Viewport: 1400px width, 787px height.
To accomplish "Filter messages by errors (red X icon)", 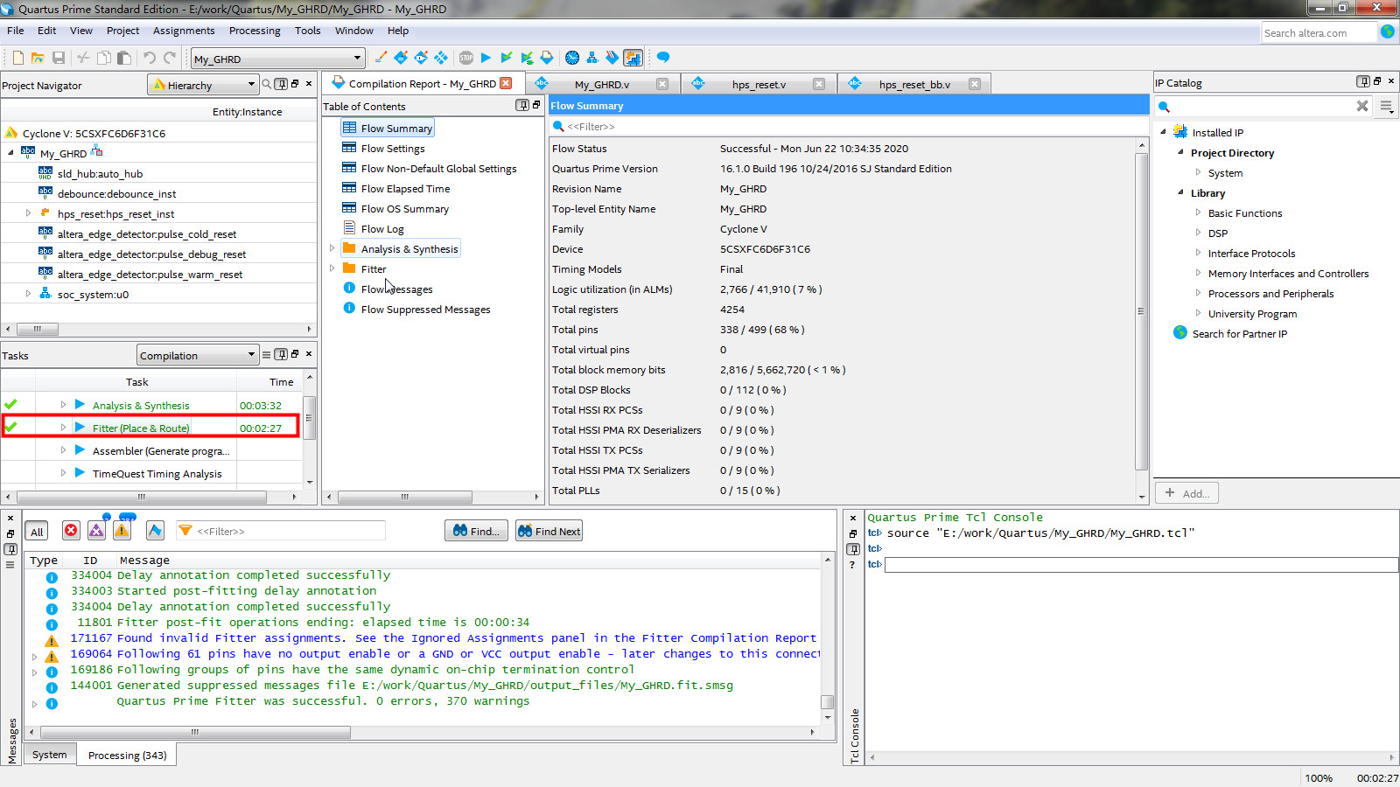I will 71,531.
